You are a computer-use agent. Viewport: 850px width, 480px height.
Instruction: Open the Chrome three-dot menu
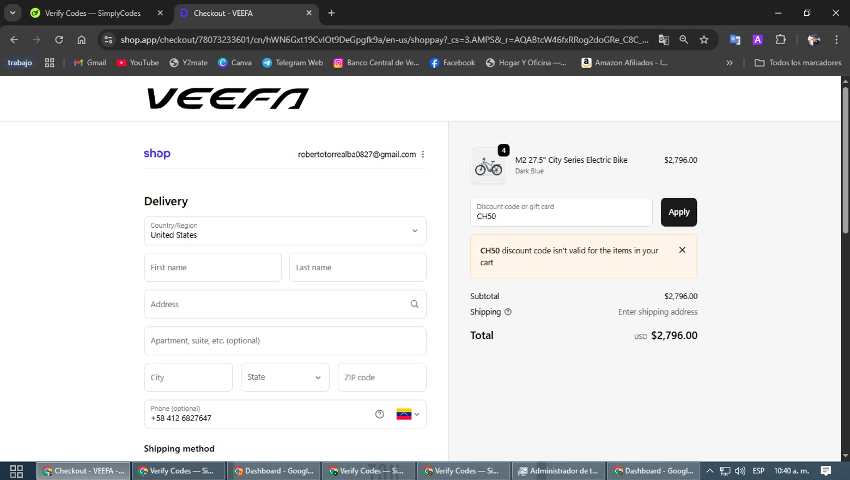pos(836,40)
